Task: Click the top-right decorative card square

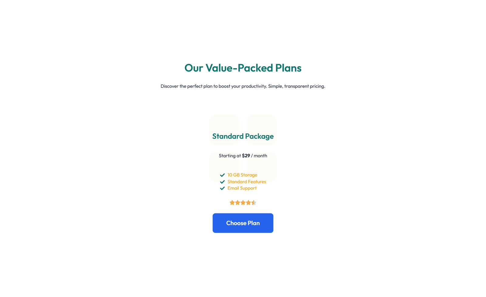Action: click(x=261, y=130)
